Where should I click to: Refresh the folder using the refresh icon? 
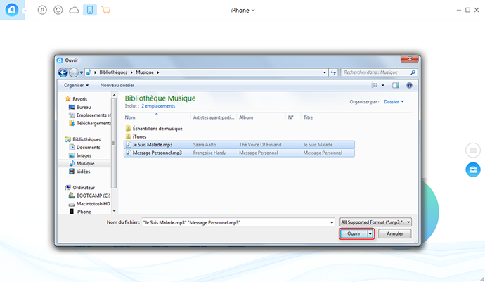click(333, 72)
